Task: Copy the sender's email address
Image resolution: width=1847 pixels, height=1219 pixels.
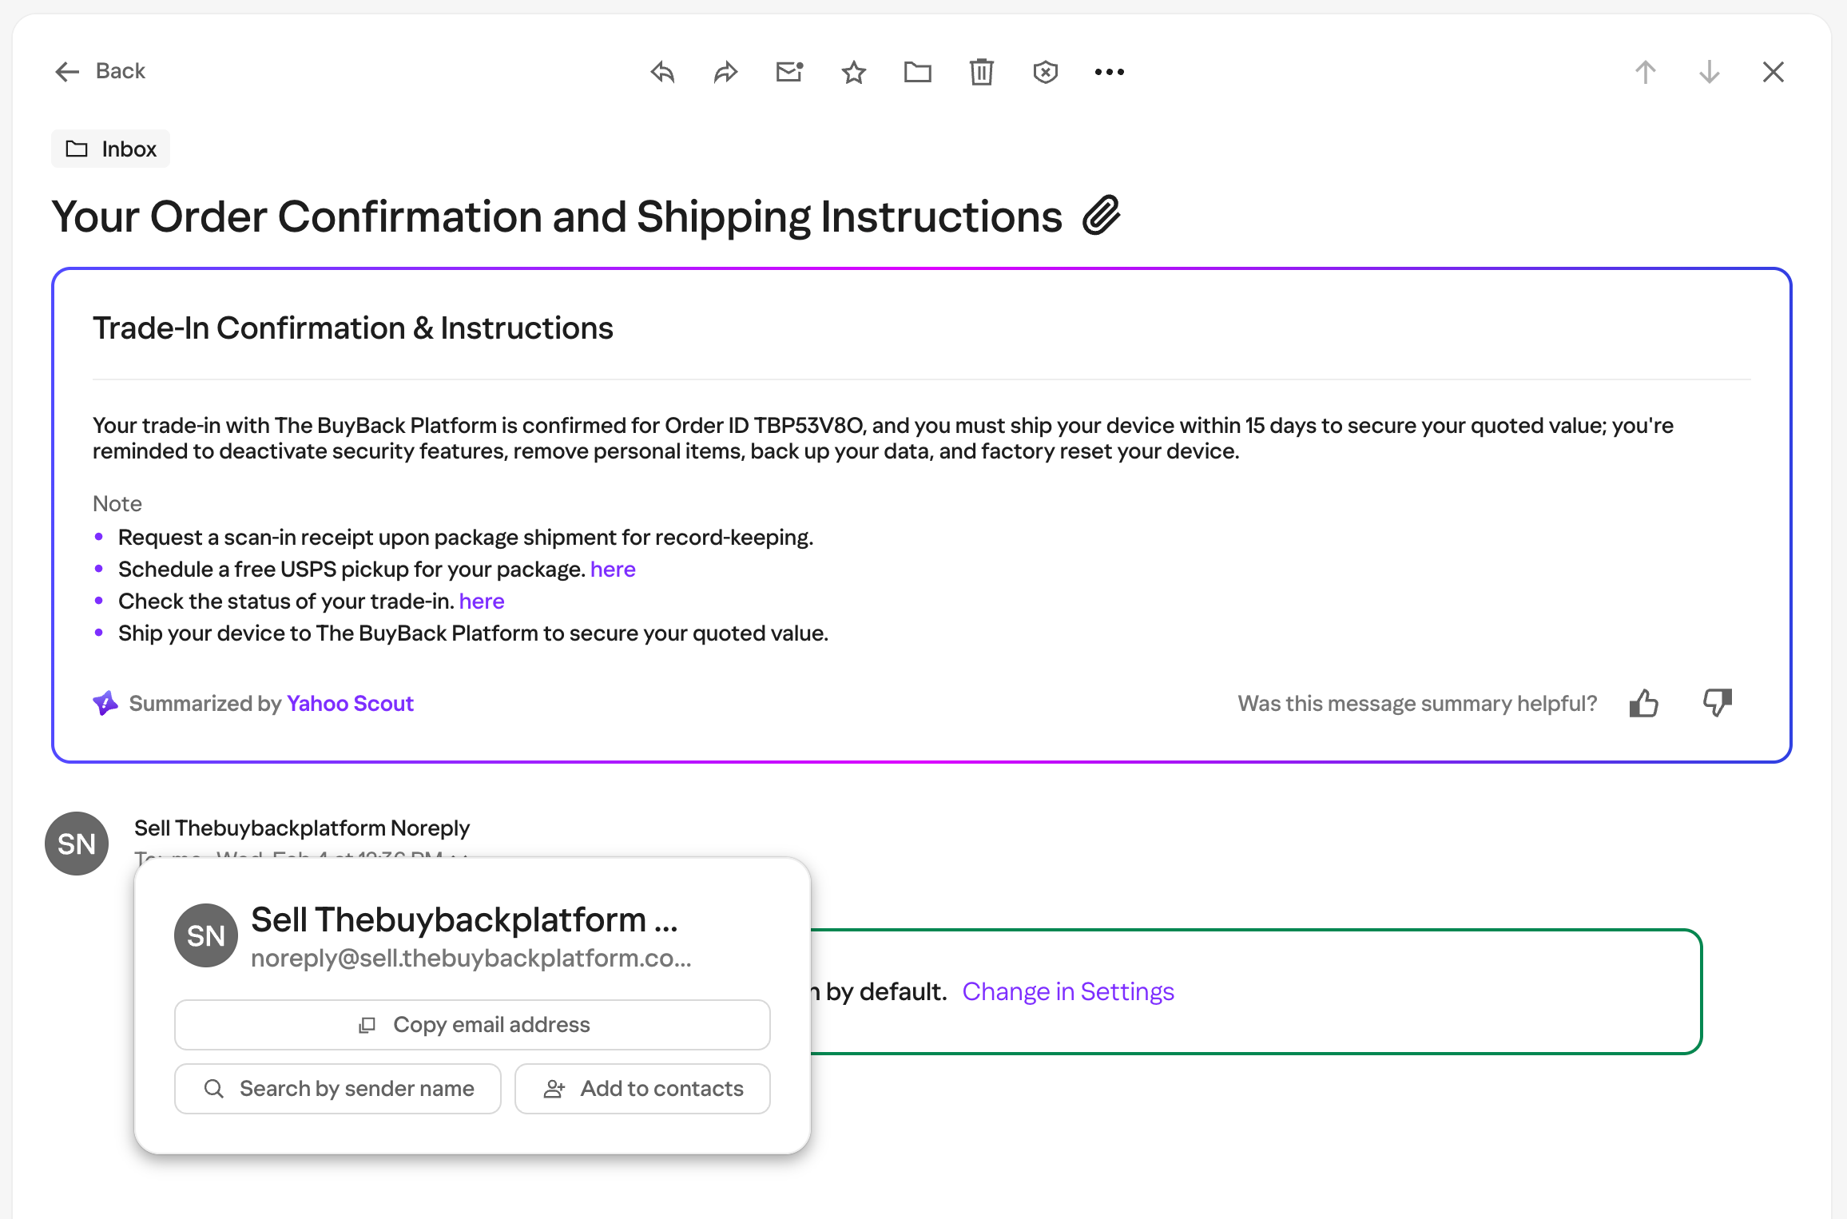Action: tap(472, 1024)
